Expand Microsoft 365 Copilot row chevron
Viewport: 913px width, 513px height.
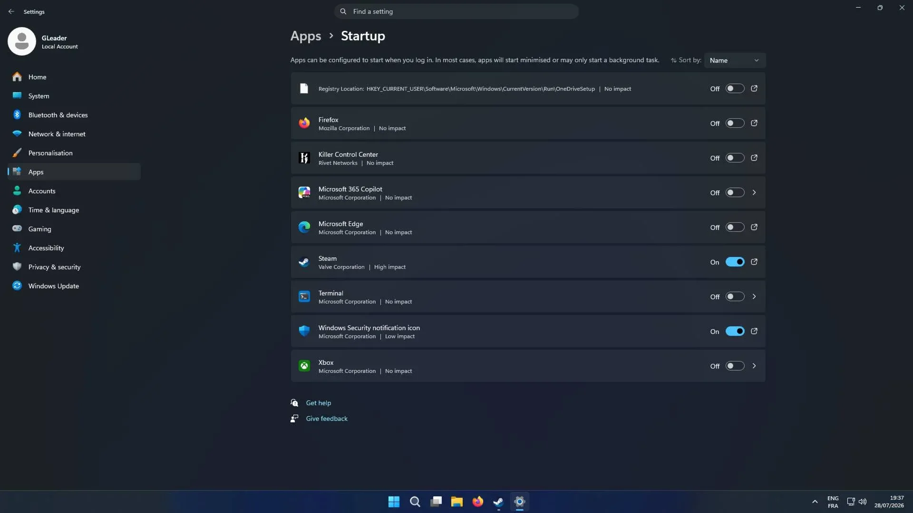point(754,193)
